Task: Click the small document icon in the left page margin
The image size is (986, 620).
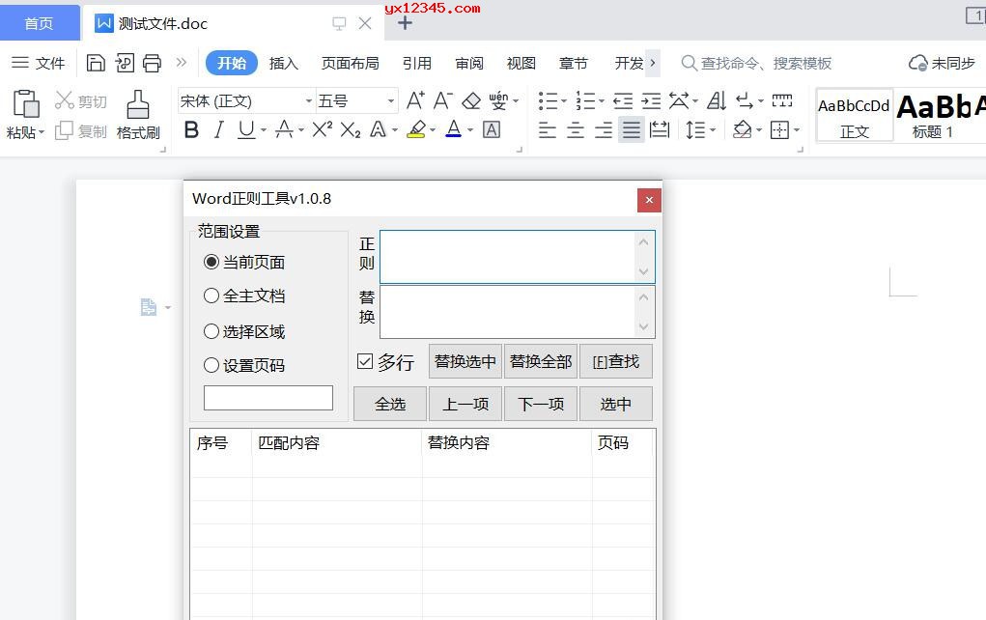Action: (149, 307)
